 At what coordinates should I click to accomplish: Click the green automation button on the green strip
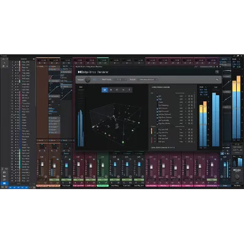(102, 180)
